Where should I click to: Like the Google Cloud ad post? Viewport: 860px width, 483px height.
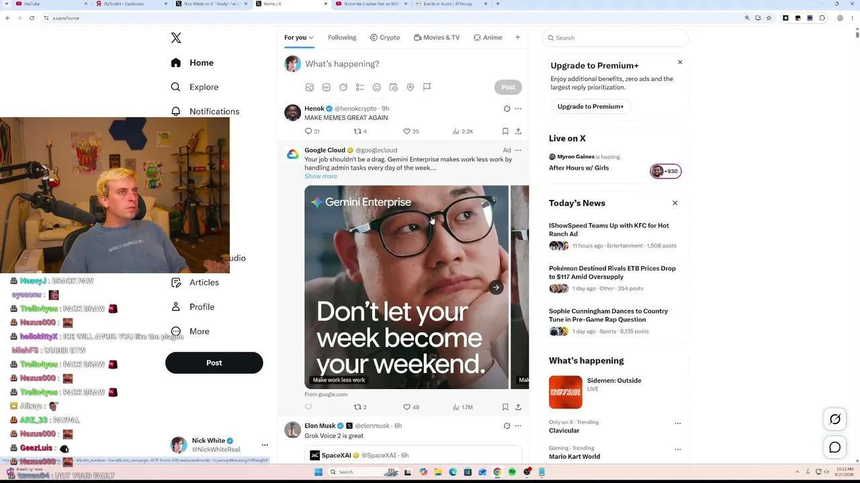tap(406, 407)
